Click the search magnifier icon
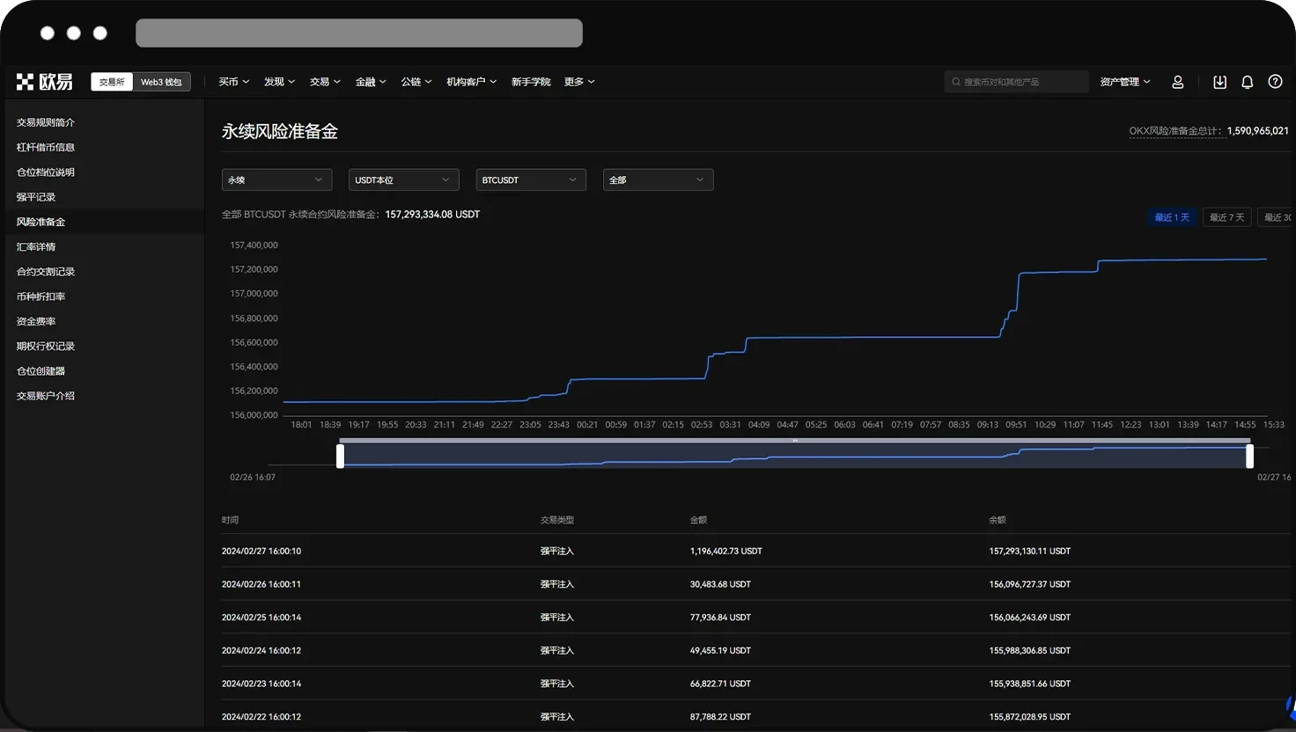1296x732 pixels. click(956, 82)
